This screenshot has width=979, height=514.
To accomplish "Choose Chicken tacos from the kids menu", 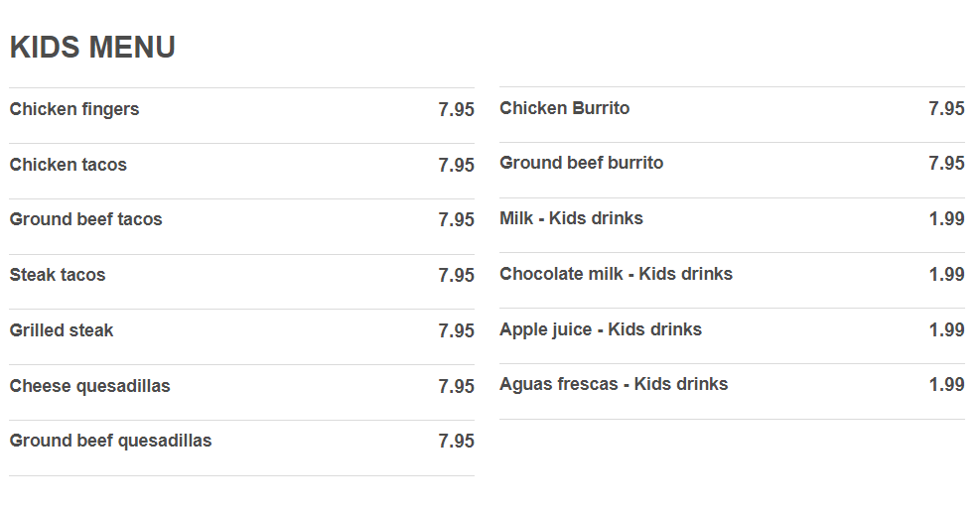I will (69, 165).
